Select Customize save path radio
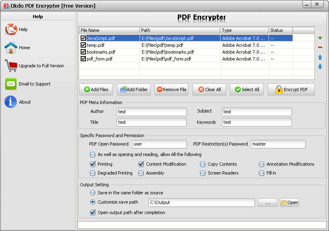 point(92,202)
